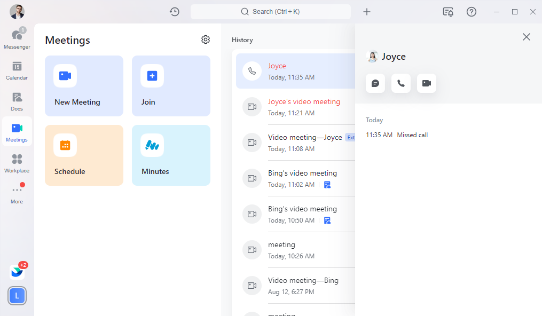Click the search box

coord(271,12)
